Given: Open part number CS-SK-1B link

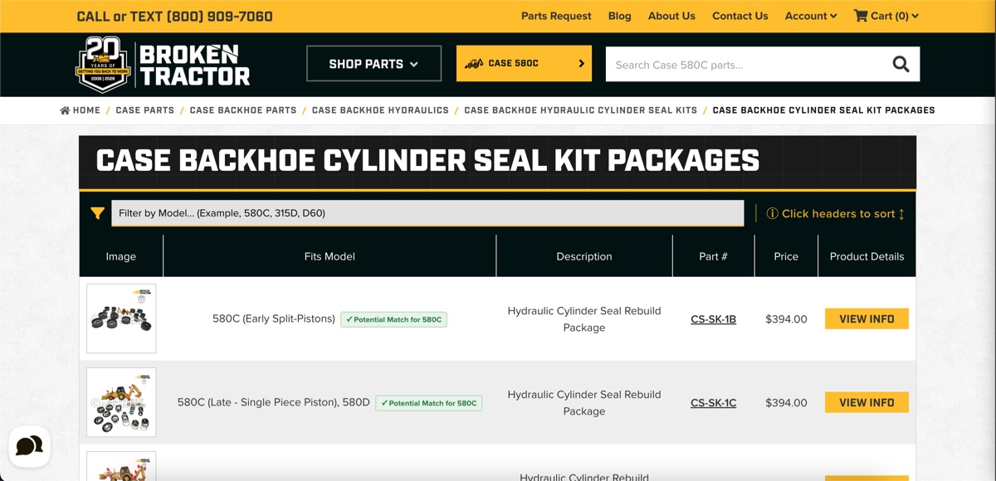Looking at the screenshot, I should coord(713,319).
